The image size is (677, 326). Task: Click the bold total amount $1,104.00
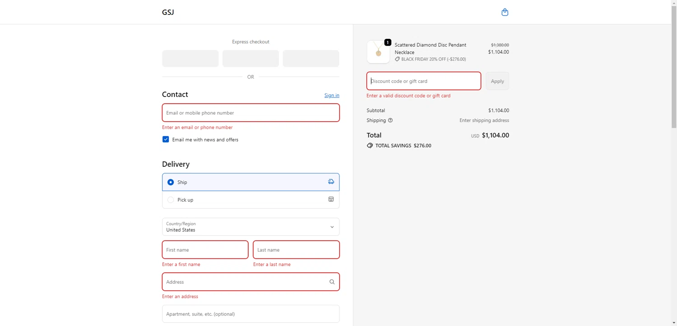tap(495, 135)
